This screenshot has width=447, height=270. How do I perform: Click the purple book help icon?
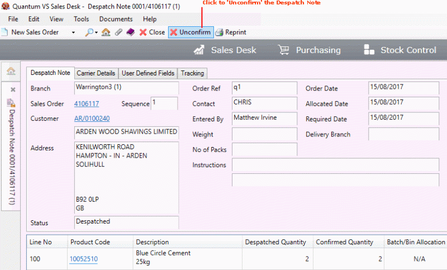[x=131, y=32]
